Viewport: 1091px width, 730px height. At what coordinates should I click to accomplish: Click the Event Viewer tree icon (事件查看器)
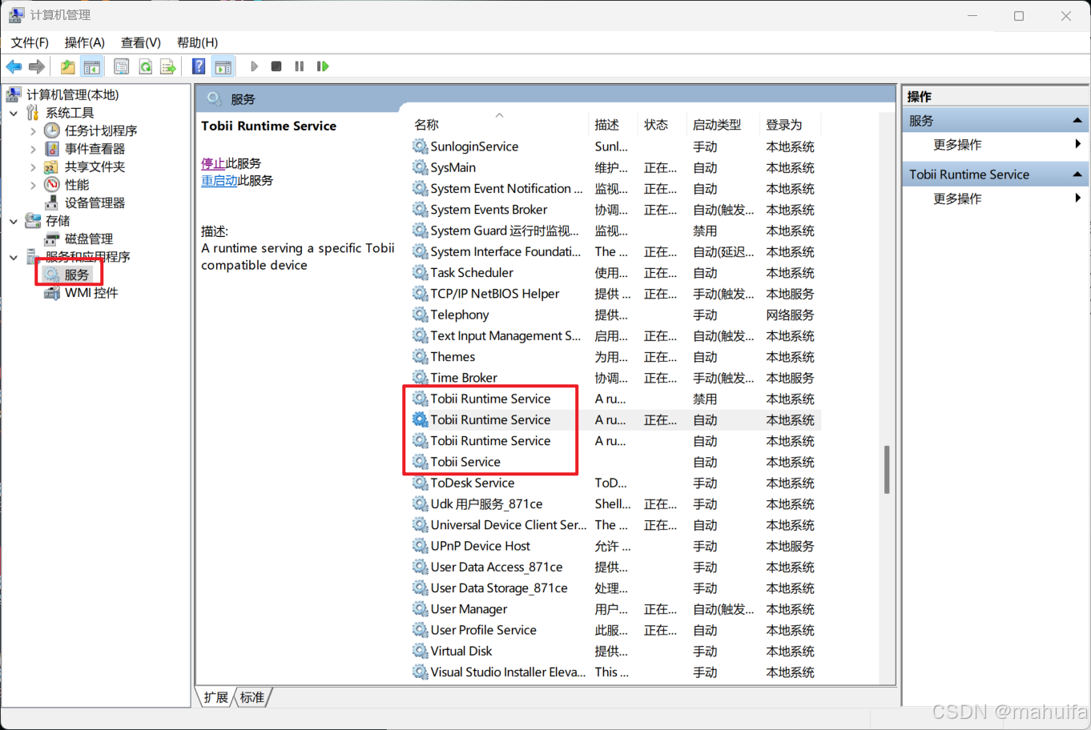(52, 149)
